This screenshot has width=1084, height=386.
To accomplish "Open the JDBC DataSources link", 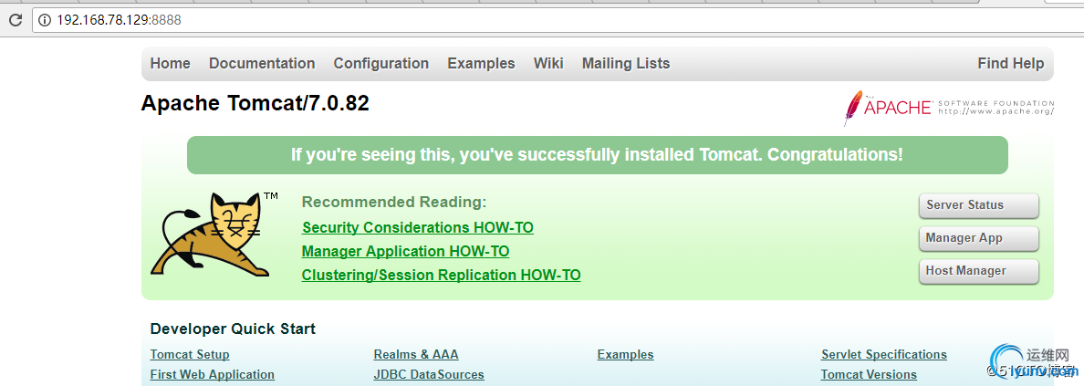I will (x=429, y=375).
